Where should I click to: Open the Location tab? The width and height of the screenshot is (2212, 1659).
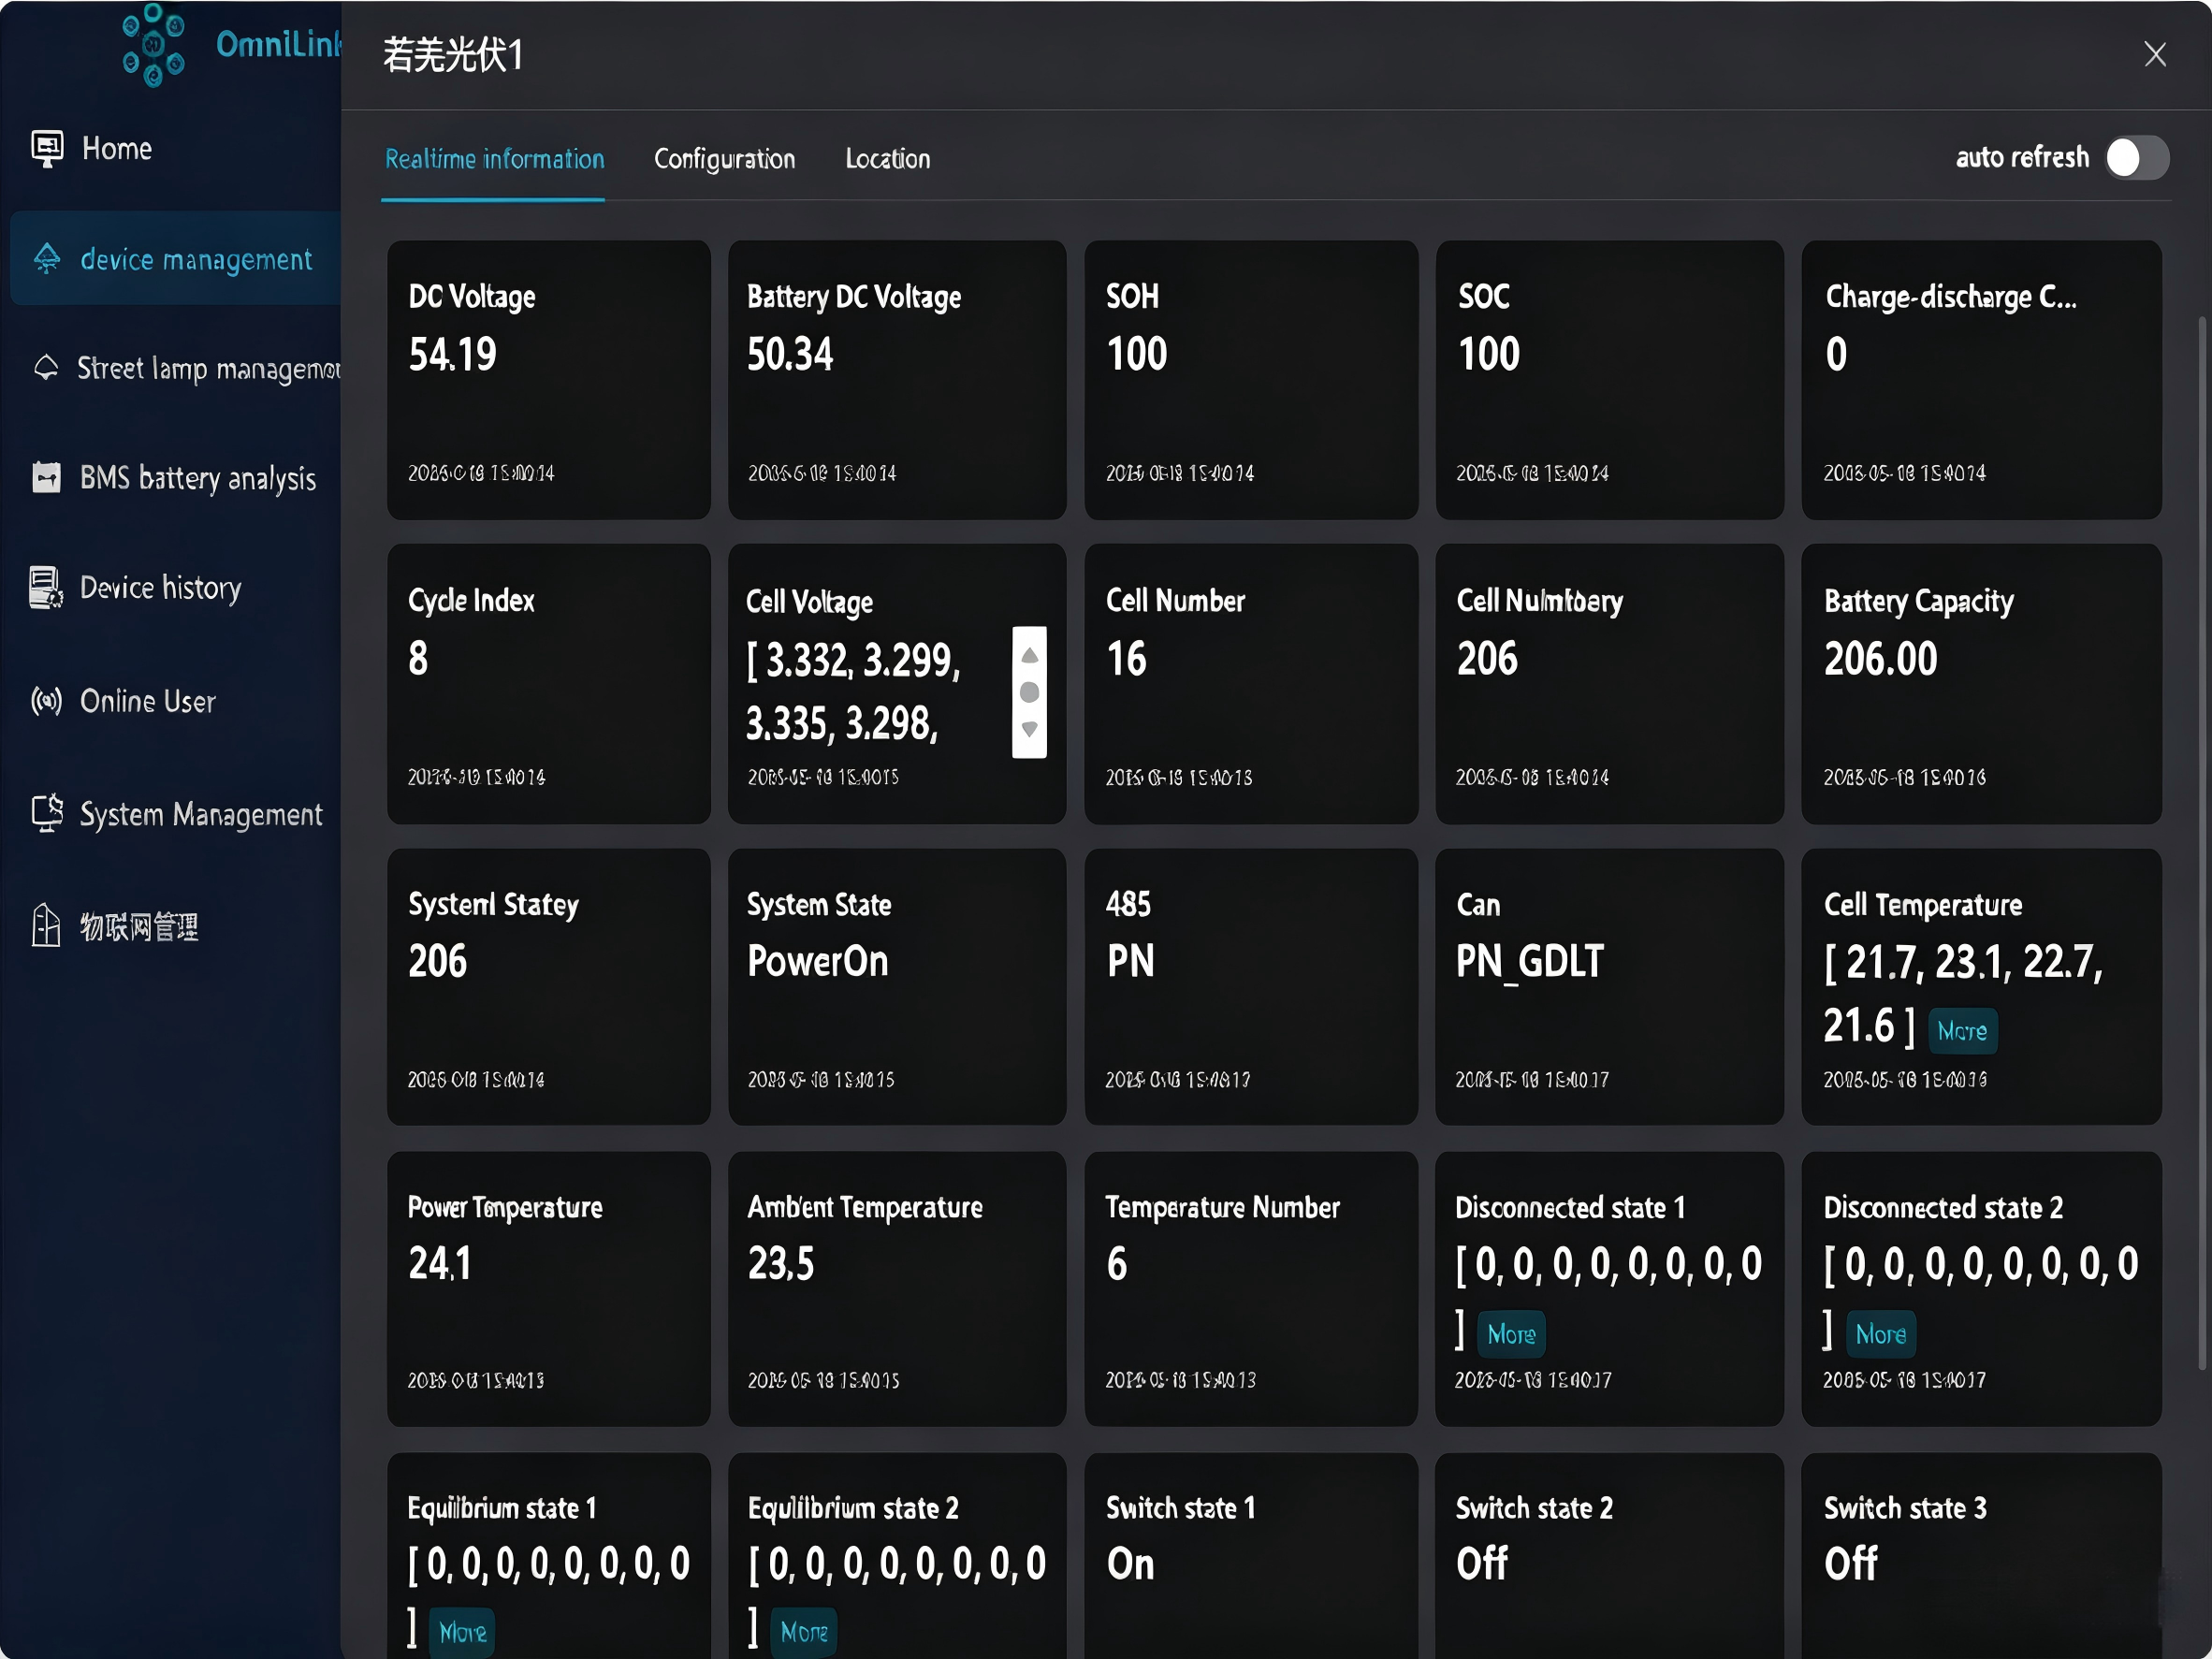[x=888, y=159]
